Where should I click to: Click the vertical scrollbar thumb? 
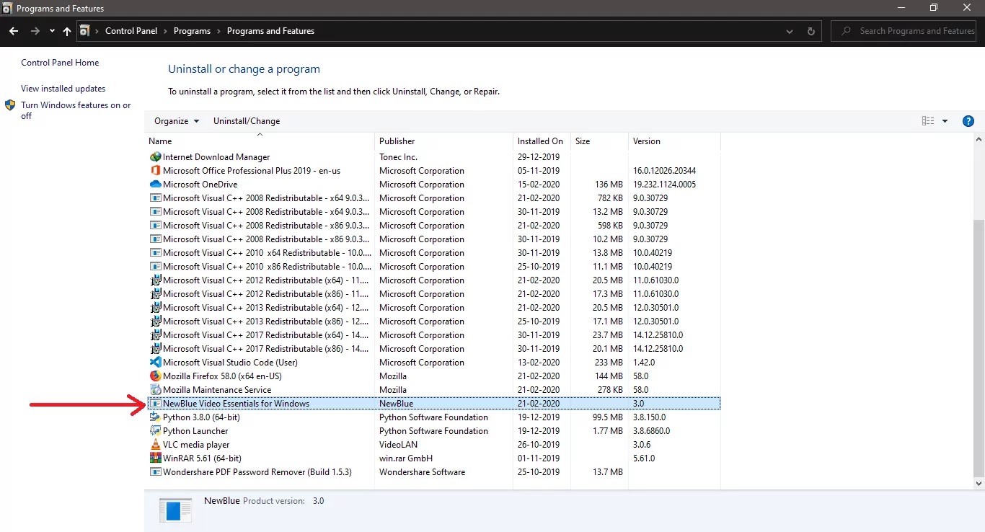(979, 347)
